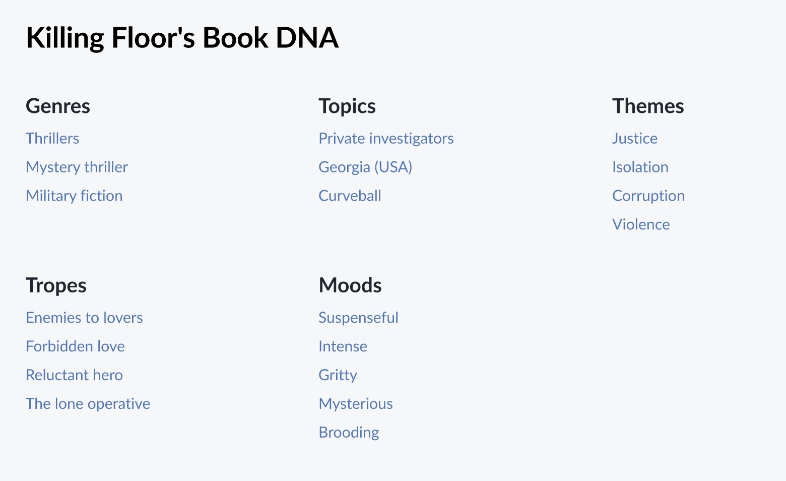This screenshot has width=786, height=481.
Task: Click the Forbidden love trope
Action: coord(75,346)
